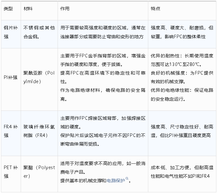Screen dimensions: 217x193
Task: Click the 聚酰亚胺 (Polyimide) material cell
Action: tap(39, 77)
